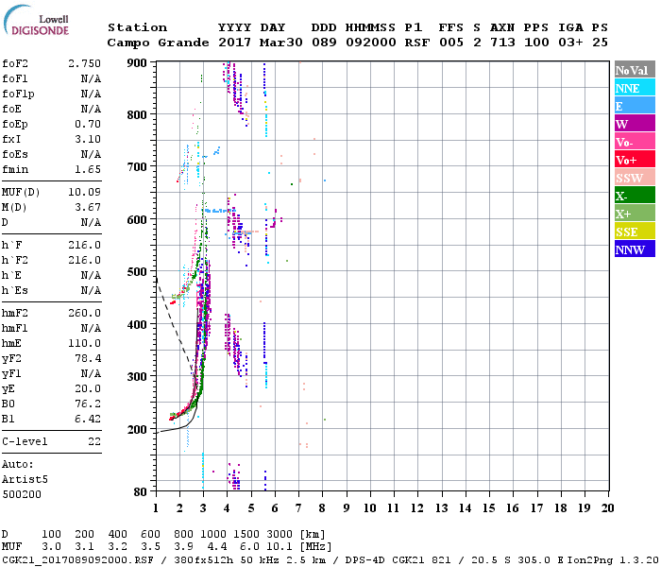Pick the W purple legend swatch
The height and width of the screenshot is (567, 661).
click(x=634, y=124)
